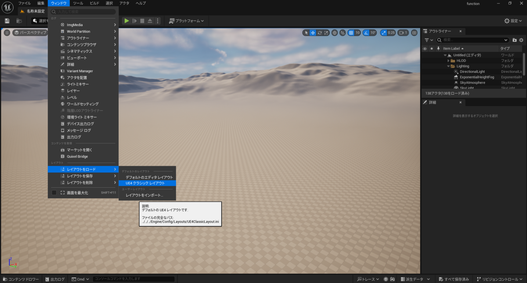527x283 pixels.
Task: Click the eject icon in play toolbar
Action: (x=150, y=21)
